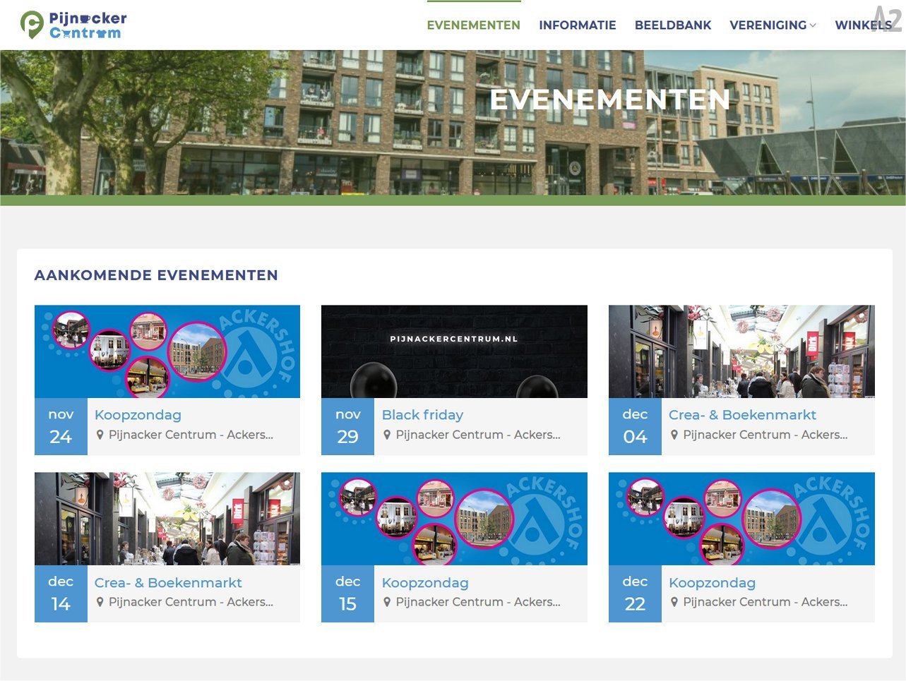Click location pin icon of nov 24 Koopzondag
906x681 pixels.
click(x=100, y=435)
